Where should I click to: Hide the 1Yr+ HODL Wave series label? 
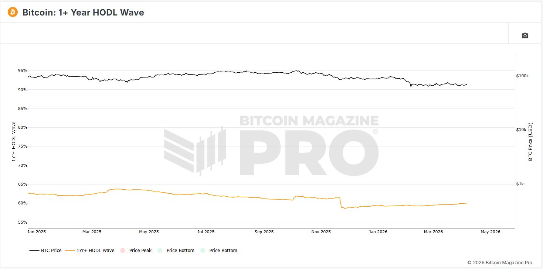[95, 251]
